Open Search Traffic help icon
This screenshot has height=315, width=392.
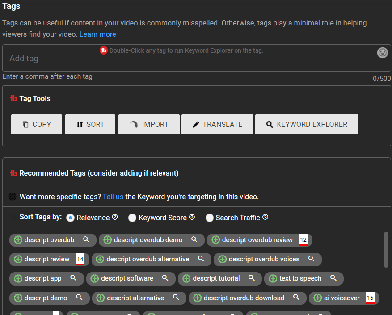point(266,217)
